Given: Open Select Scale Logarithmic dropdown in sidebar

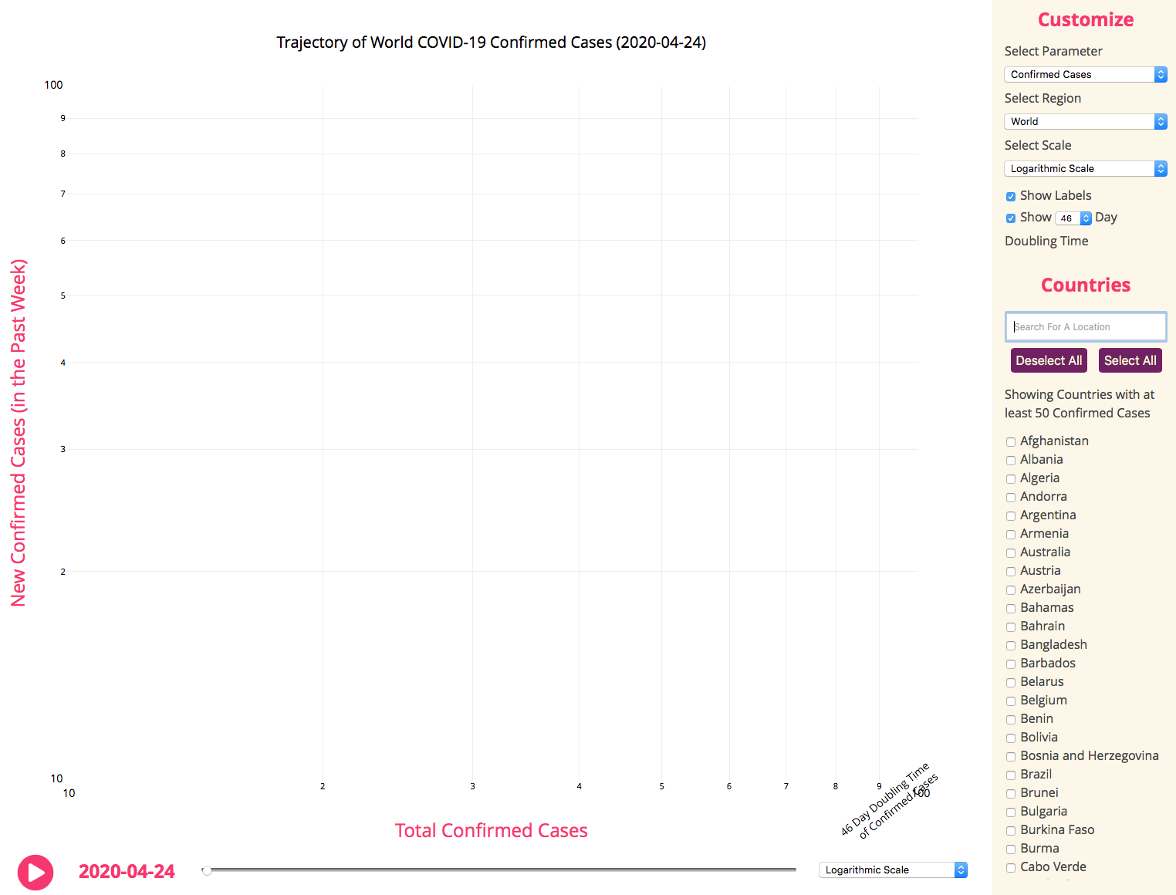Looking at the screenshot, I should pyautogui.click(x=1085, y=168).
